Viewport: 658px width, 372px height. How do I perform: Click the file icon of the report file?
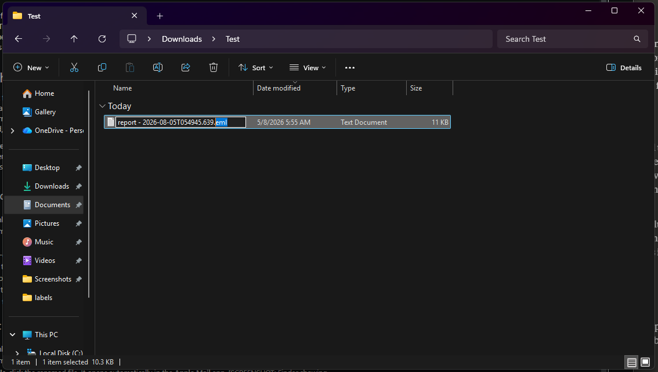pyautogui.click(x=111, y=122)
